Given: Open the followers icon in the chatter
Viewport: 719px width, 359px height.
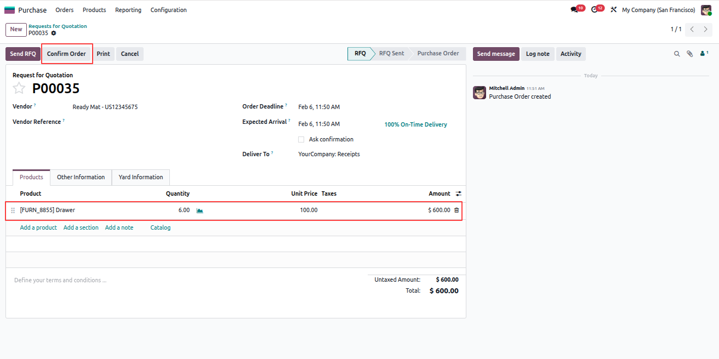Looking at the screenshot, I should (x=704, y=54).
